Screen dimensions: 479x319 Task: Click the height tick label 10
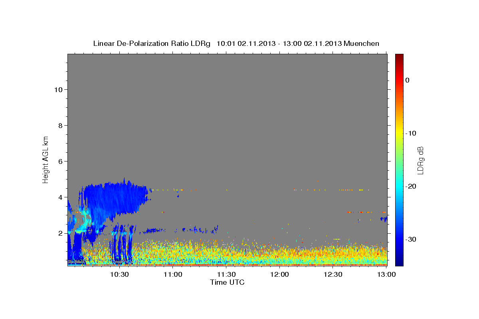58,89
